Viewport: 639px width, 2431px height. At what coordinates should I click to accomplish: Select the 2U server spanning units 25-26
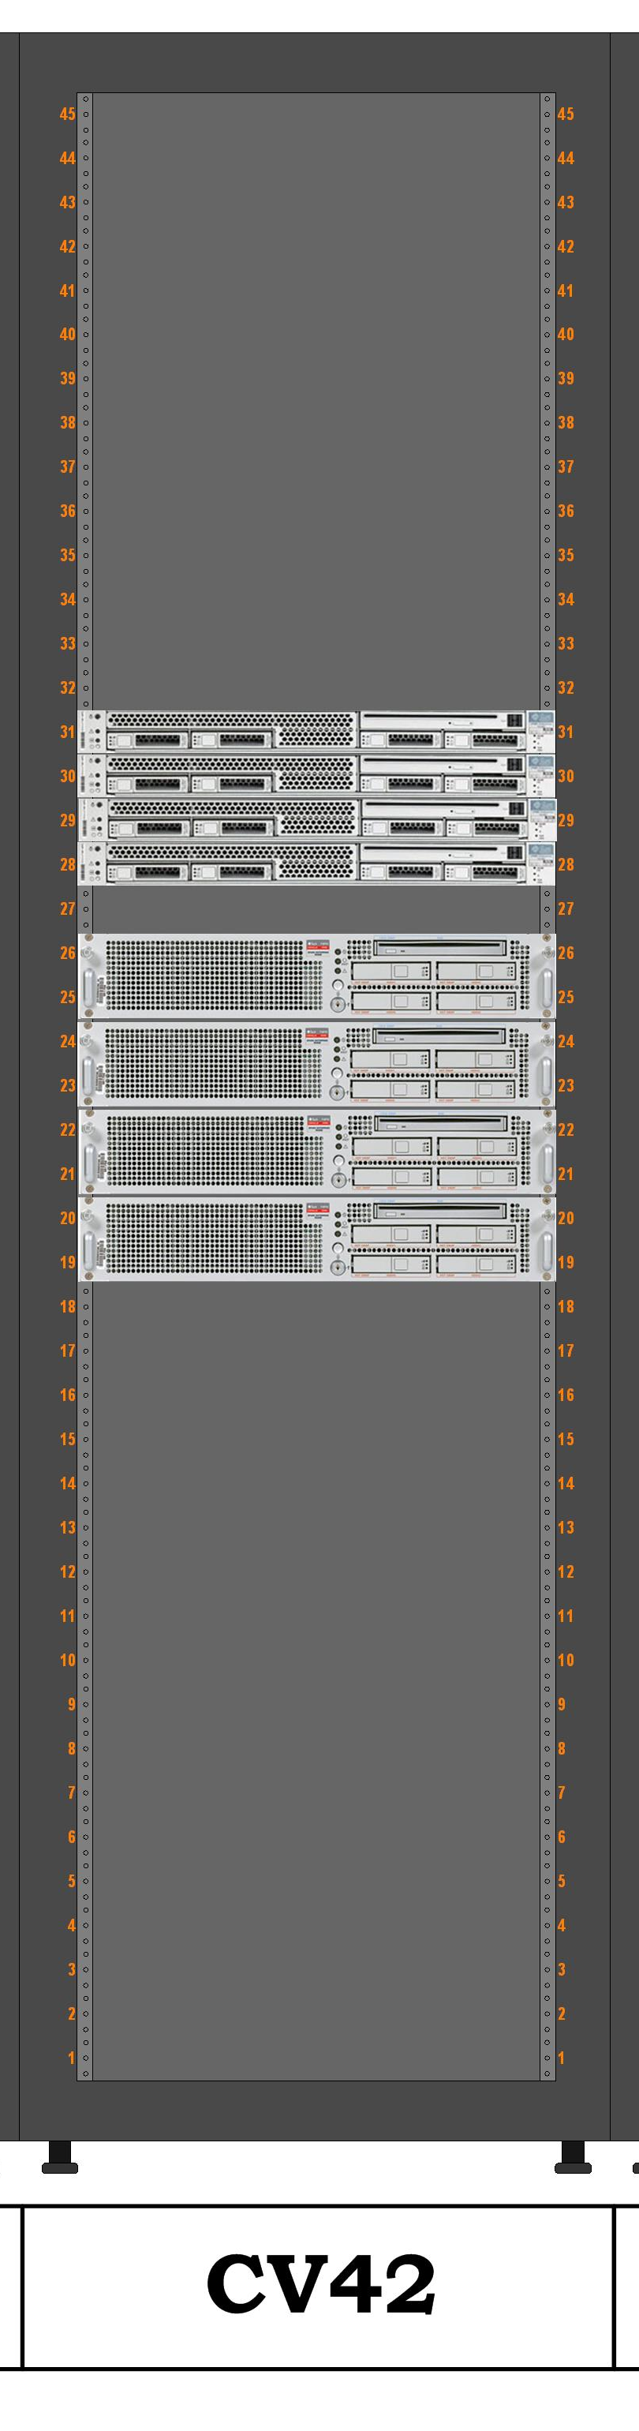[316, 975]
